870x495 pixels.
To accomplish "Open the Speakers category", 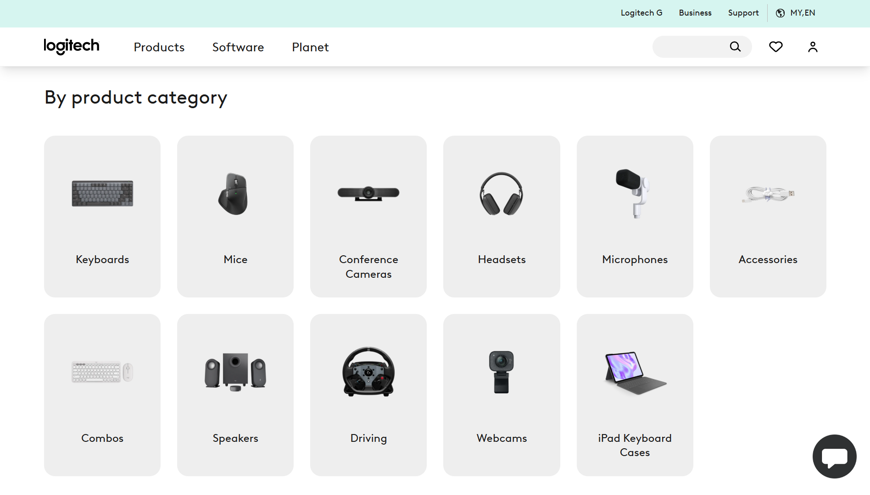I will 235,394.
